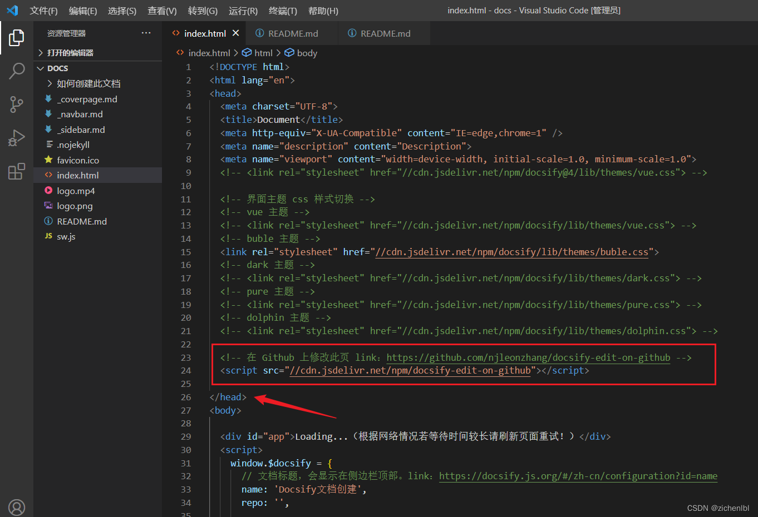Screen dimensions: 758x517
Task: Open the buble.css stylesheet href link
Action: point(512,252)
